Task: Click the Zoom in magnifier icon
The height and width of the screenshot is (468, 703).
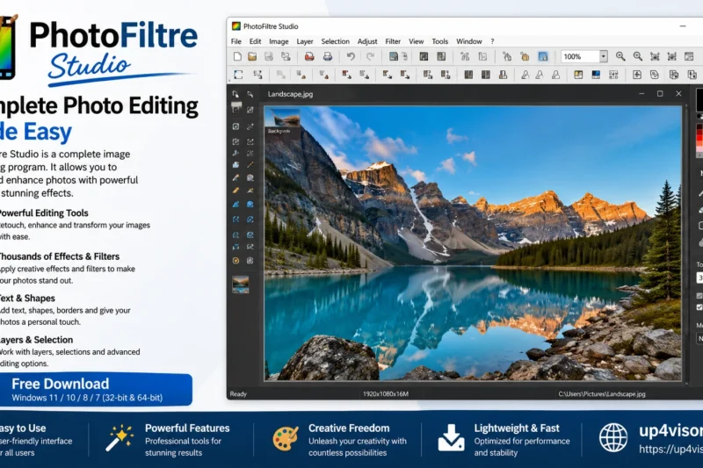Action: pyautogui.click(x=620, y=56)
